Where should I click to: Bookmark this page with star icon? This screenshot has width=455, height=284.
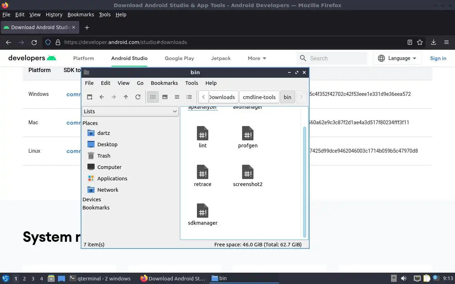click(420, 42)
